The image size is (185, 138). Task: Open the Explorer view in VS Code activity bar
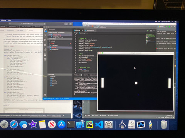pos(45,31)
